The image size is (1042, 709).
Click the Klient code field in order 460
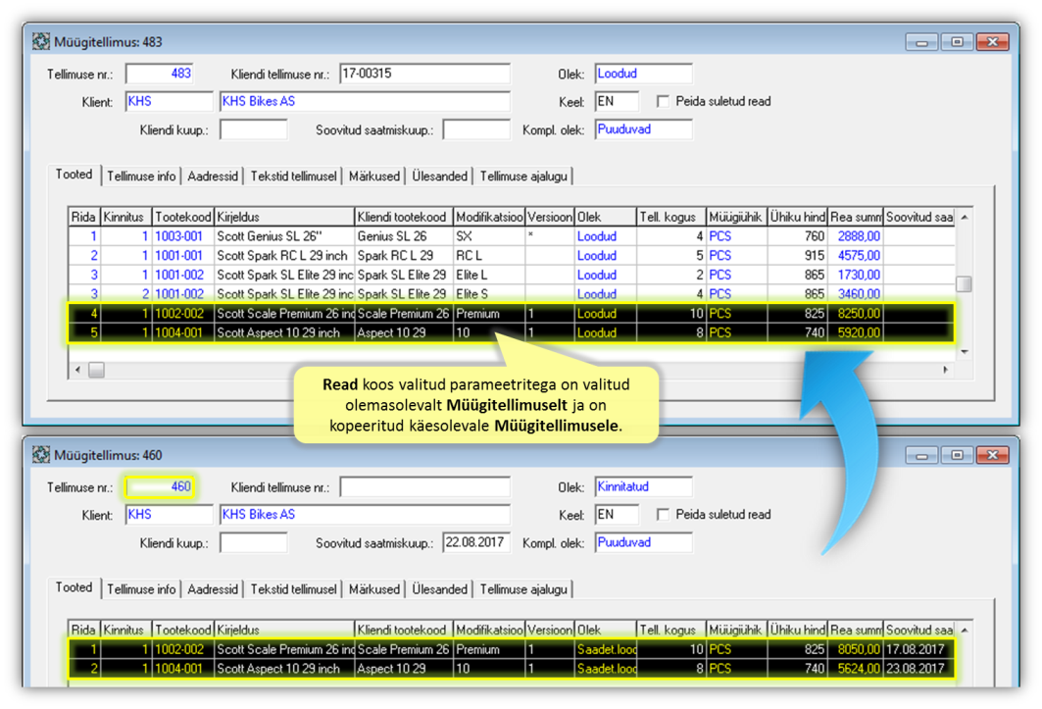tap(169, 515)
